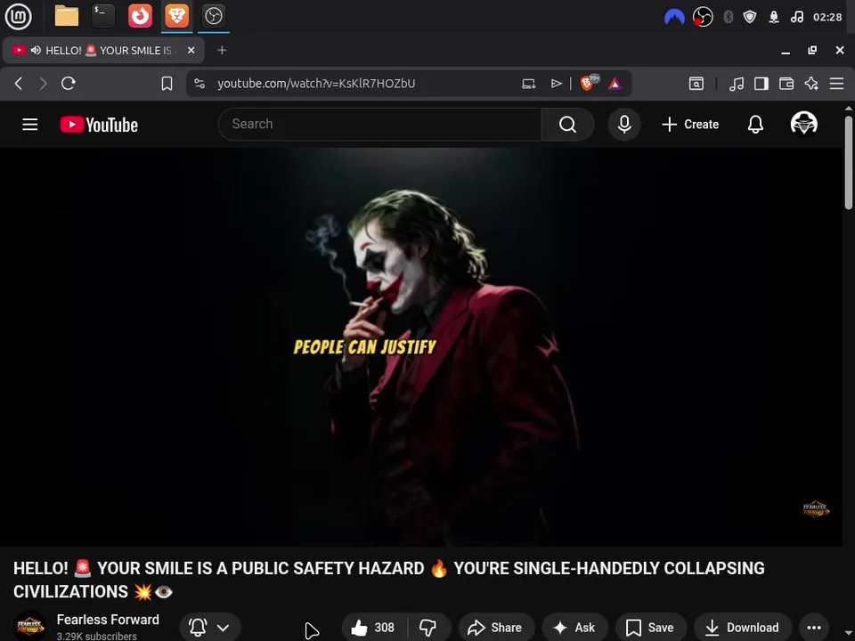Screen dimensions: 855x641
Task: Open a new browser tab
Action: [x=222, y=50]
